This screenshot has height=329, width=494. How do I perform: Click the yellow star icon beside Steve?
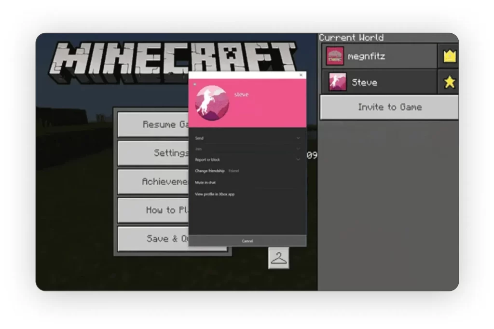[449, 82]
